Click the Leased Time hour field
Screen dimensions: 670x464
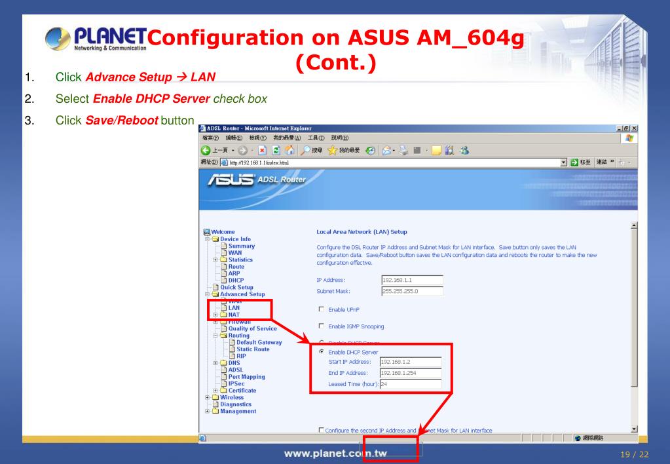tap(411, 384)
